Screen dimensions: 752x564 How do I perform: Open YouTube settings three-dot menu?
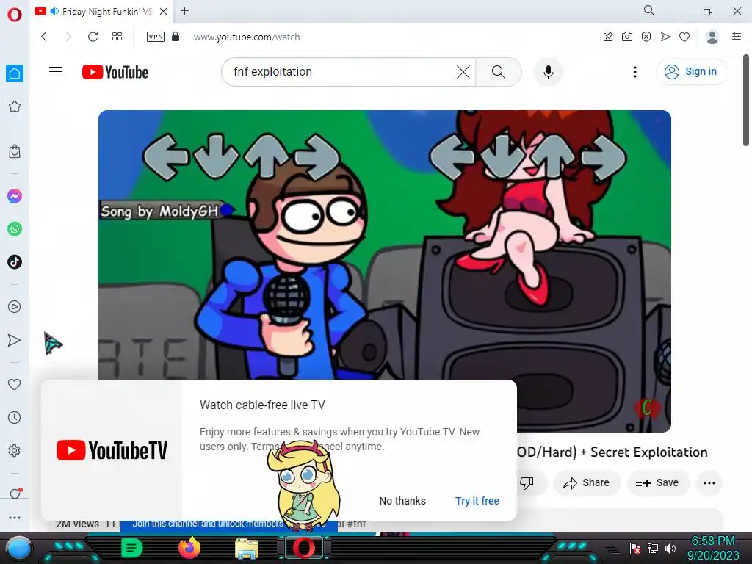[x=635, y=72]
